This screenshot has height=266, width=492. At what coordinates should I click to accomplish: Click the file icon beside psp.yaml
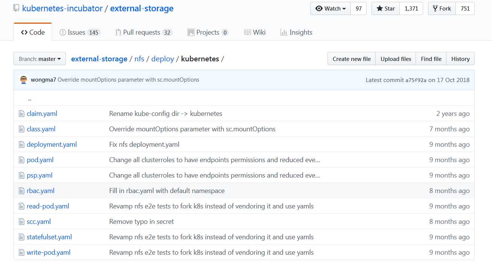click(21, 175)
